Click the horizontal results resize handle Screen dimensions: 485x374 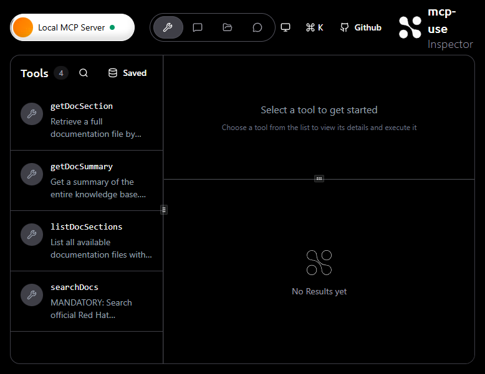point(319,179)
